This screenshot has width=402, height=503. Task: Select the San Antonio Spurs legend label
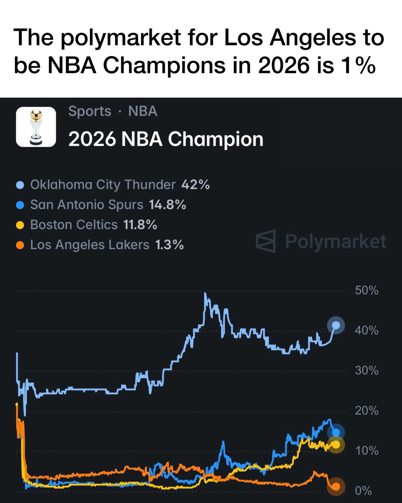tap(87, 205)
